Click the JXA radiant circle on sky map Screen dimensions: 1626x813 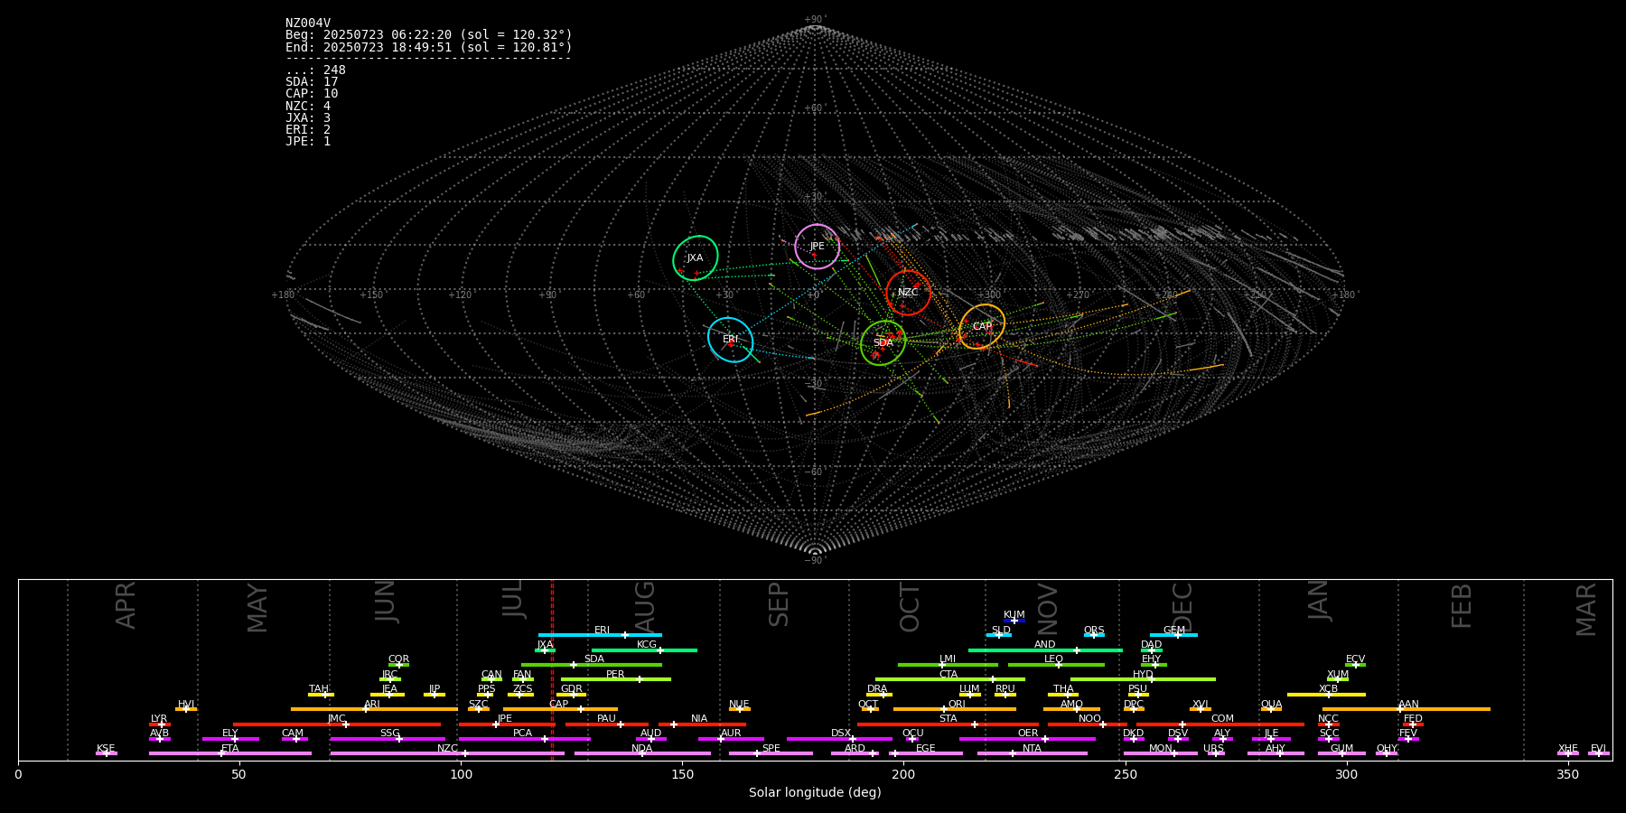696,258
